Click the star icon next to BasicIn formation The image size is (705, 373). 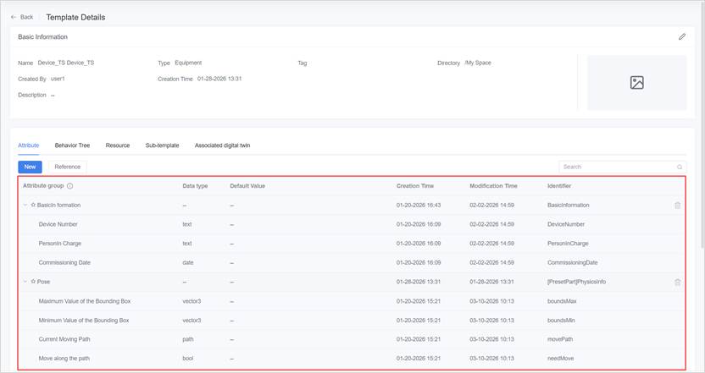point(33,206)
